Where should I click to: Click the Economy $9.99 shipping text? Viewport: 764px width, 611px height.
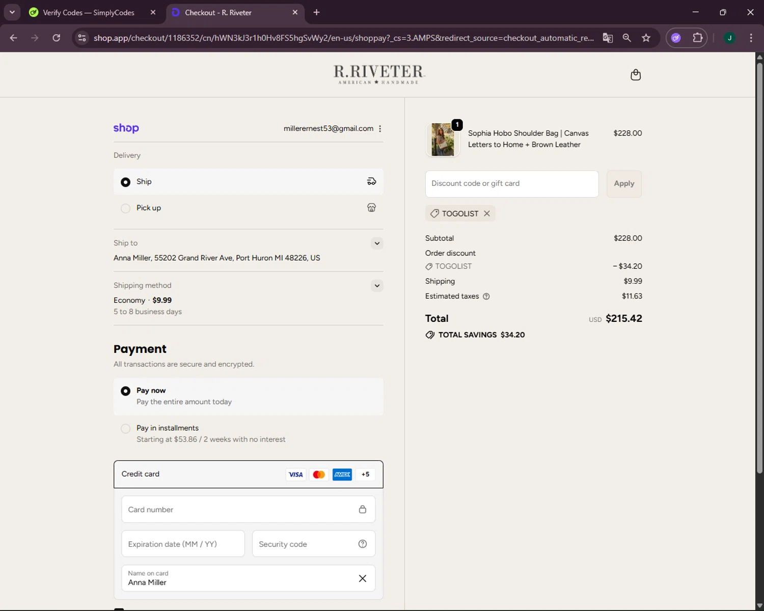143,300
